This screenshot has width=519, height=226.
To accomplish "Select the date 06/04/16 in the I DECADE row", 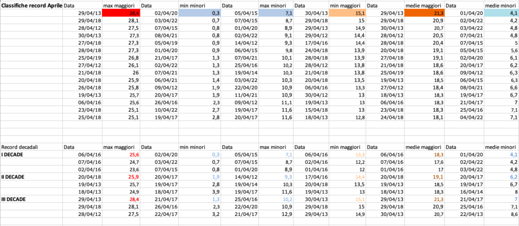I will pos(83,154).
